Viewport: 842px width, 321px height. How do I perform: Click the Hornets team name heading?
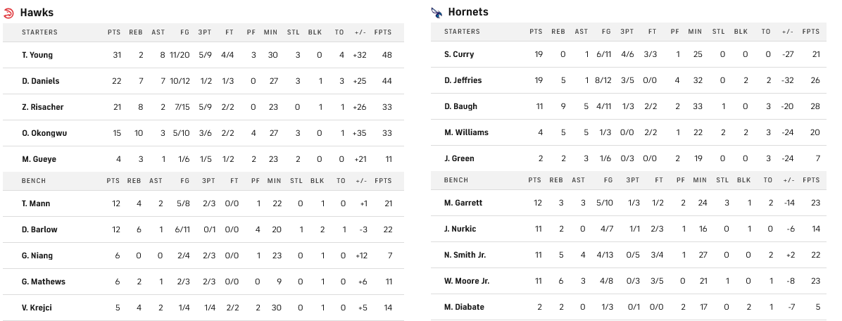pos(468,12)
